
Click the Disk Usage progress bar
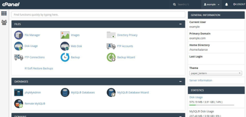(x=212, y=105)
